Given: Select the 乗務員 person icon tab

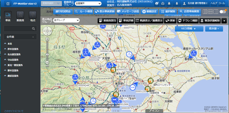Looking at the screenshot, I should point(20,15).
